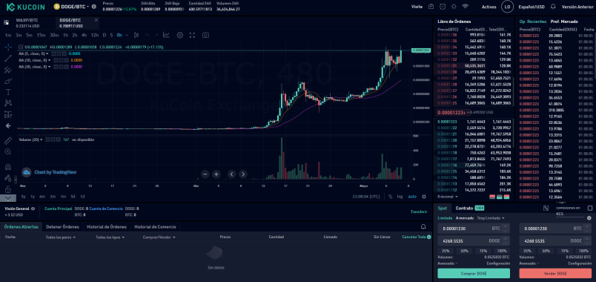Open Historial de Órdenes tab

(x=107, y=227)
